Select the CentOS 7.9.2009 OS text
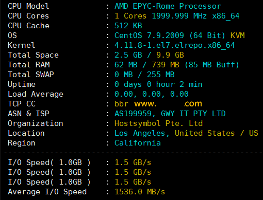 pyautogui.click(x=149, y=35)
